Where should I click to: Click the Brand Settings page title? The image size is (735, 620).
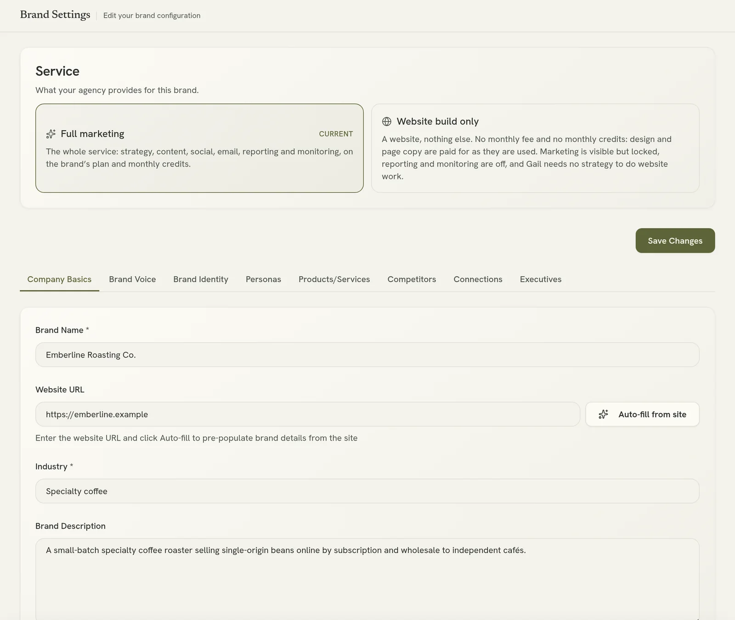(55, 15)
